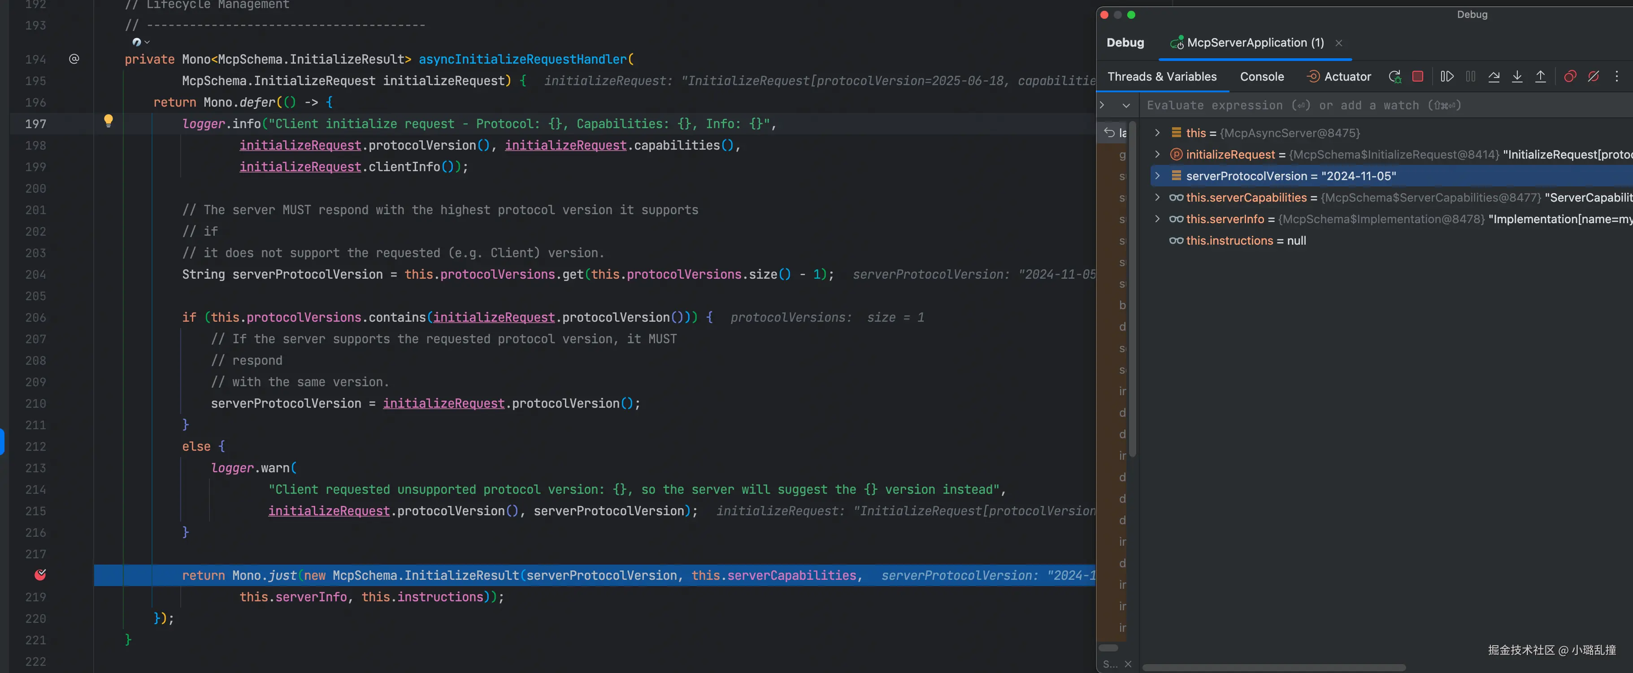The image size is (1633, 673).
Task: Open the threads dropdown chevron beside evaluate field
Action: click(1126, 106)
